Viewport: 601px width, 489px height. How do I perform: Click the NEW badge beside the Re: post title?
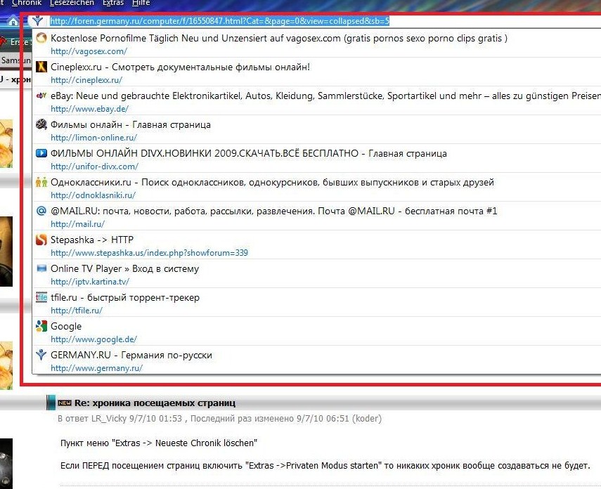coord(65,403)
